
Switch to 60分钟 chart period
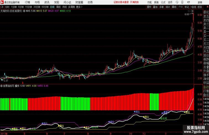45,7
